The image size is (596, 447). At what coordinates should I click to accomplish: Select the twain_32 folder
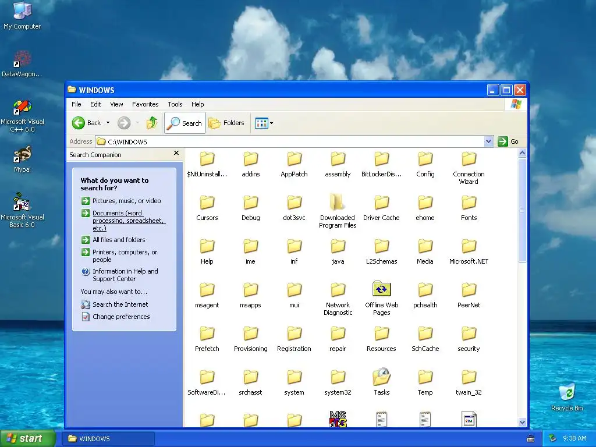tap(469, 382)
